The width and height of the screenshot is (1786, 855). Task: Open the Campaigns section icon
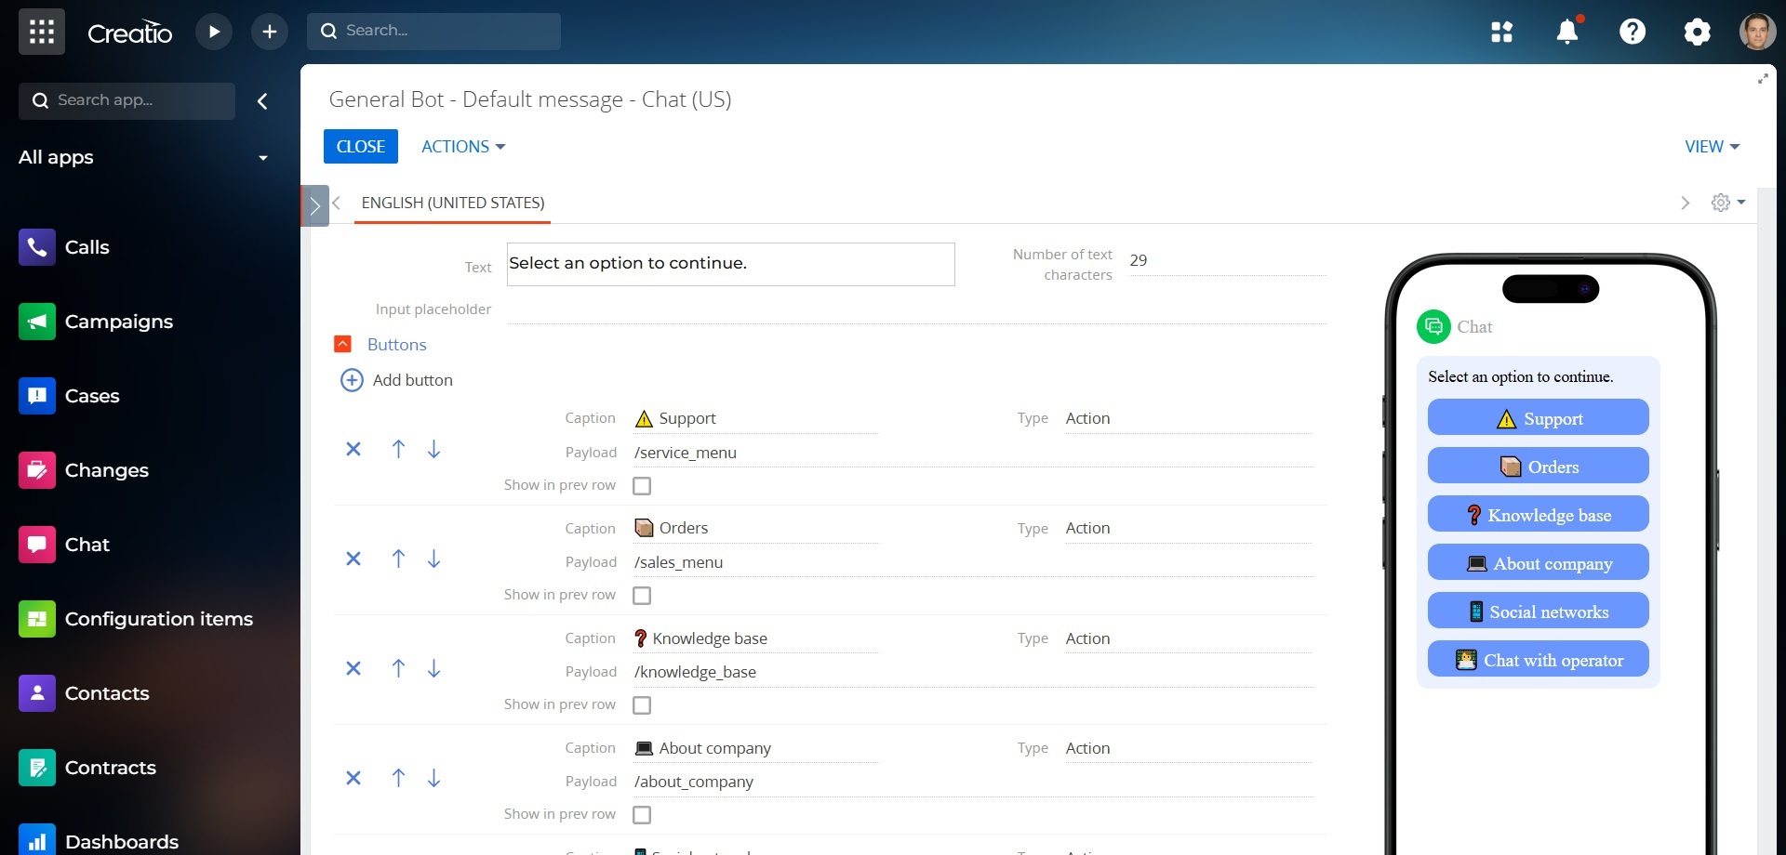pyautogui.click(x=37, y=322)
